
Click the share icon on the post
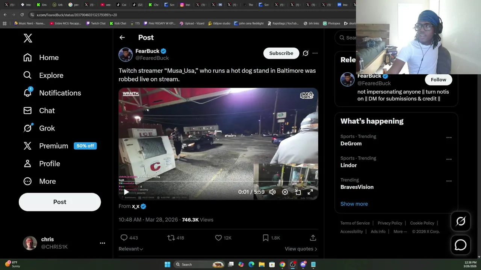[x=313, y=238]
